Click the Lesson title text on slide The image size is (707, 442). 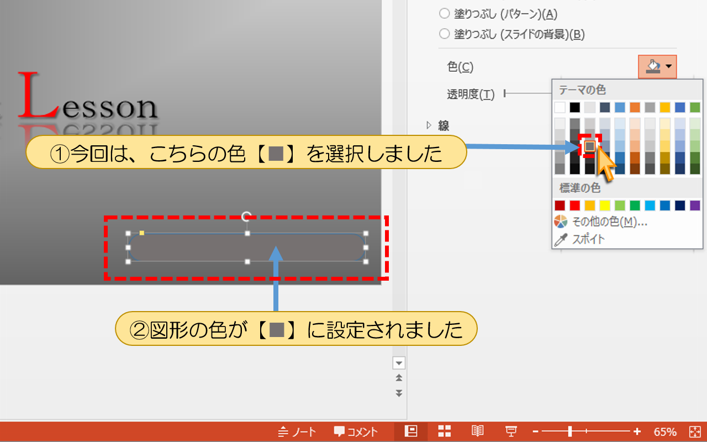click(88, 97)
